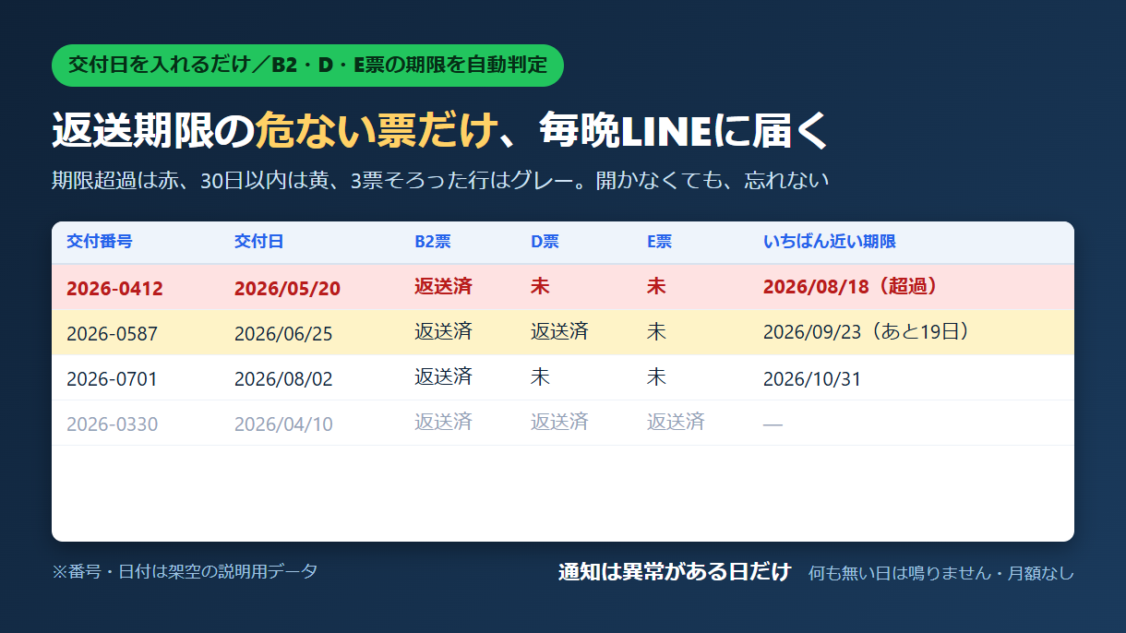Click the date 2026/05/20
Viewport: 1126px width, 633px height.
click(x=287, y=288)
